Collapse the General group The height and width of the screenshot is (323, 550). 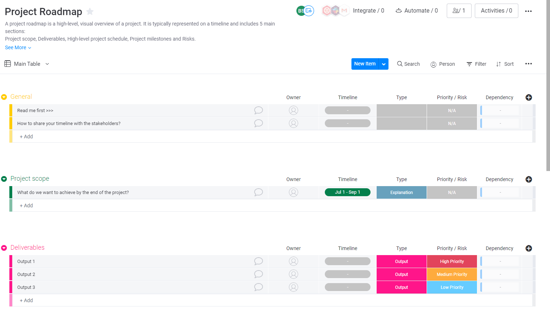click(x=4, y=97)
